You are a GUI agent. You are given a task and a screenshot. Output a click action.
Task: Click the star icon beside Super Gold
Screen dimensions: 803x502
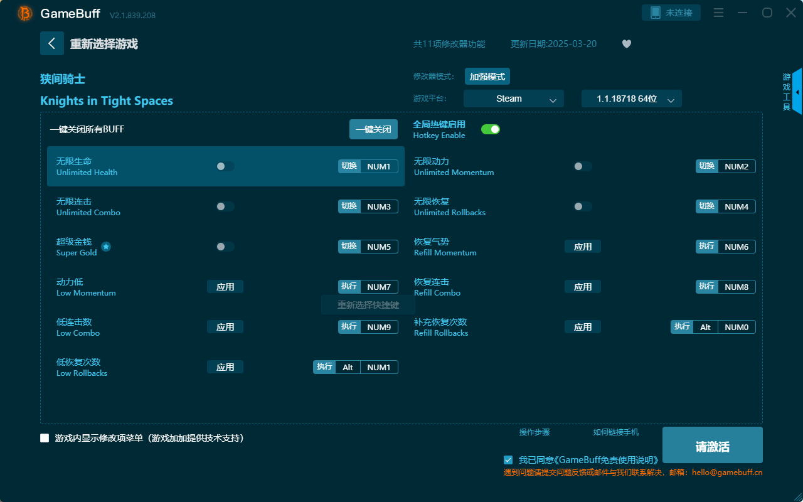[105, 247]
